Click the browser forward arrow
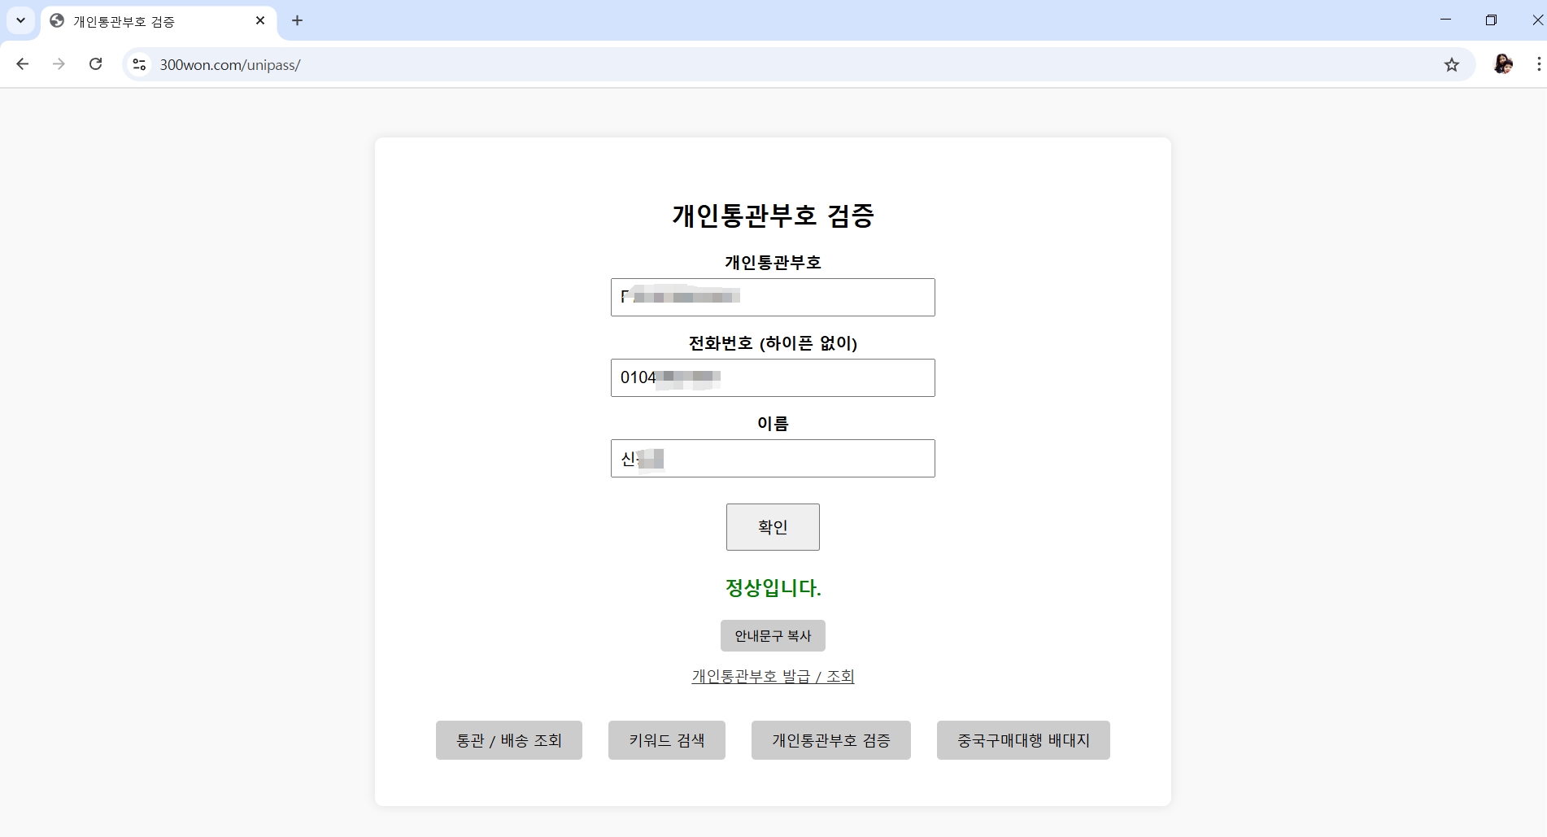Viewport: 1547px width, 837px height. [x=59, y=64]
